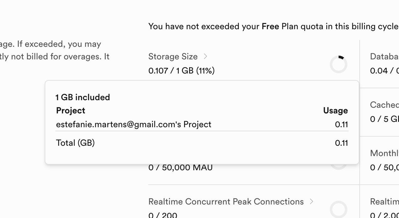
Task: Click the 0.11 value in Total row
Action: [x=341, y=143]
